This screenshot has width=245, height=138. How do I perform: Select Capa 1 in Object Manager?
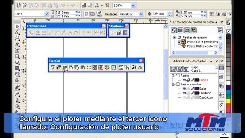(x=204, y=80)
